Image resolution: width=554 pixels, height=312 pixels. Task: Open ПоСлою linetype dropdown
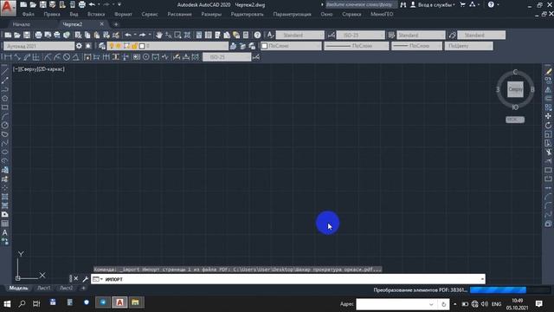(x=356, y=46)
